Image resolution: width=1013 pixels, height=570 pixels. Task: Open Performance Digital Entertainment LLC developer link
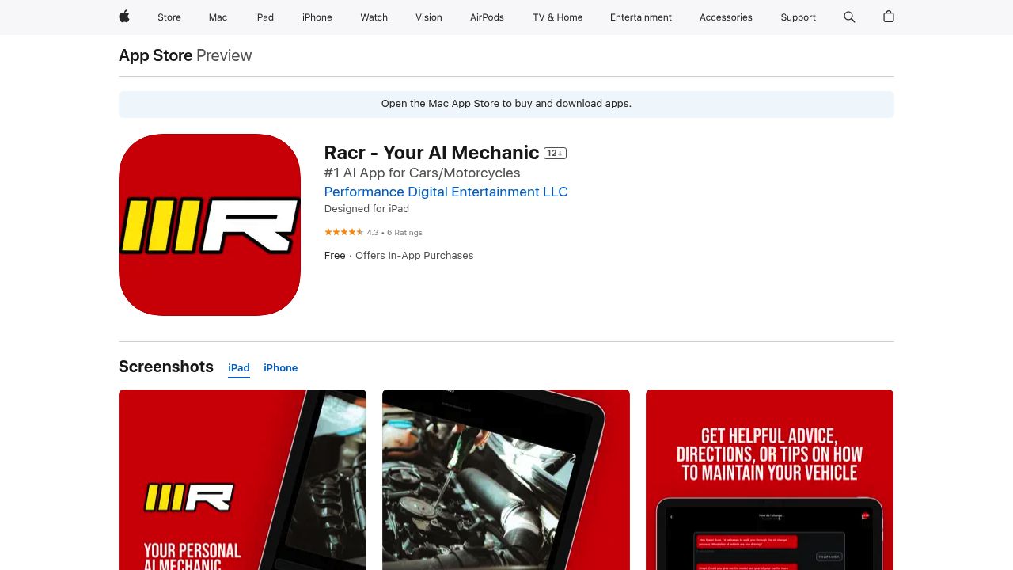(x=446, y=192)
